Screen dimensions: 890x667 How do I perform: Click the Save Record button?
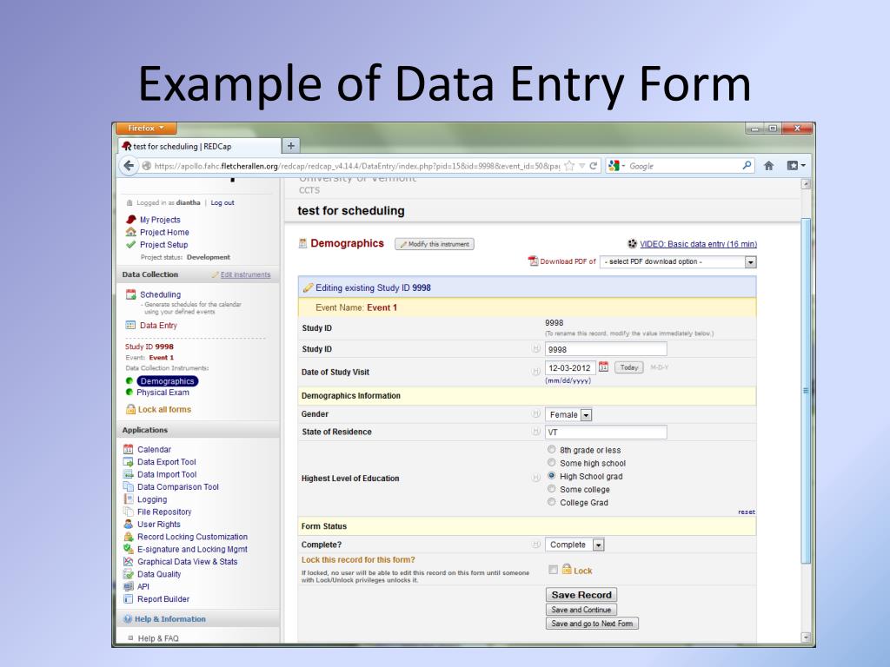coord(581,594)
